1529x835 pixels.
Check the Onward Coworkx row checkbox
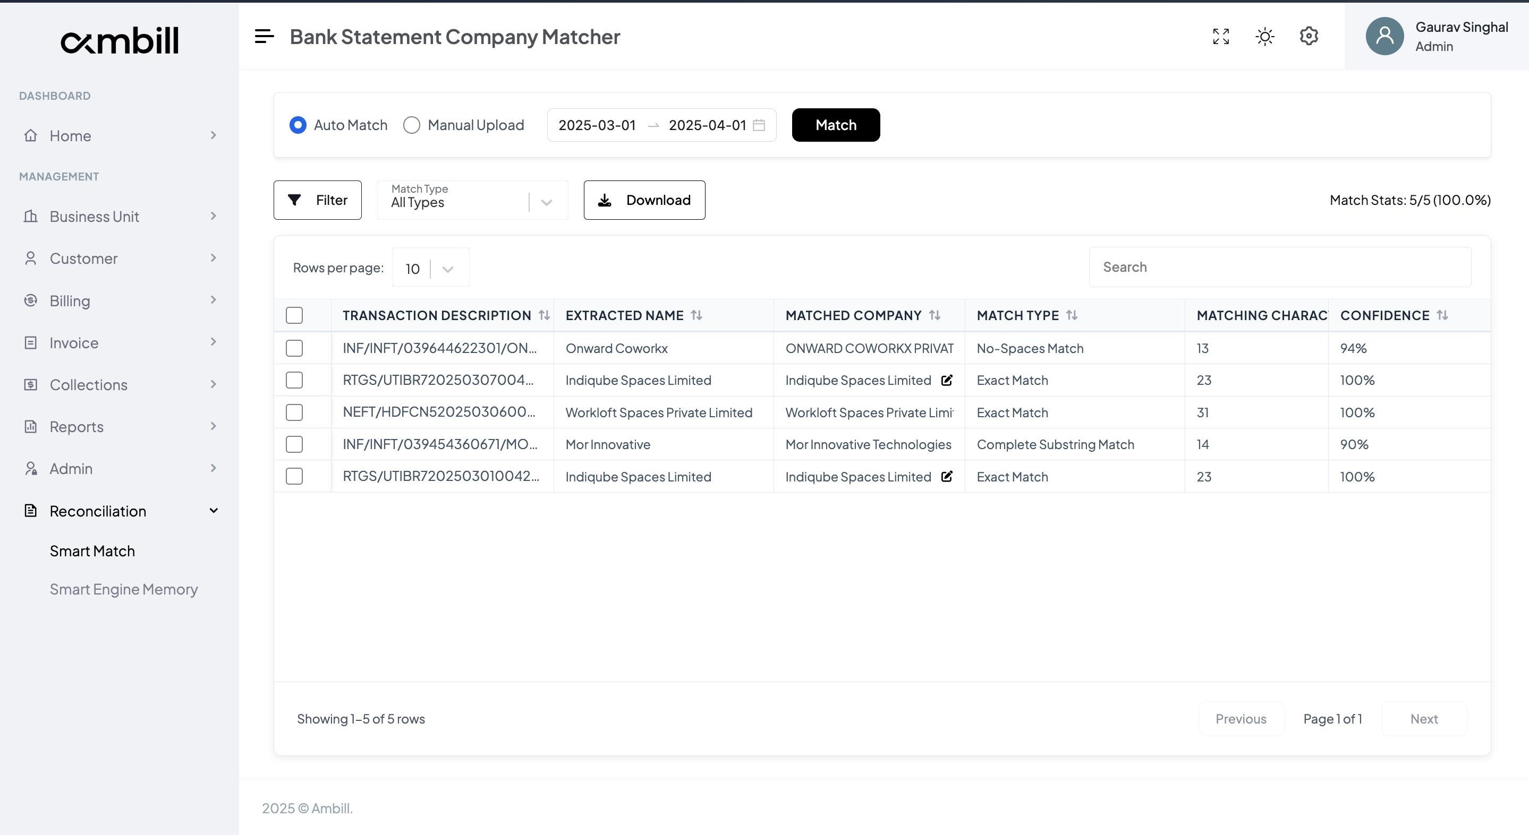(294, 348)
